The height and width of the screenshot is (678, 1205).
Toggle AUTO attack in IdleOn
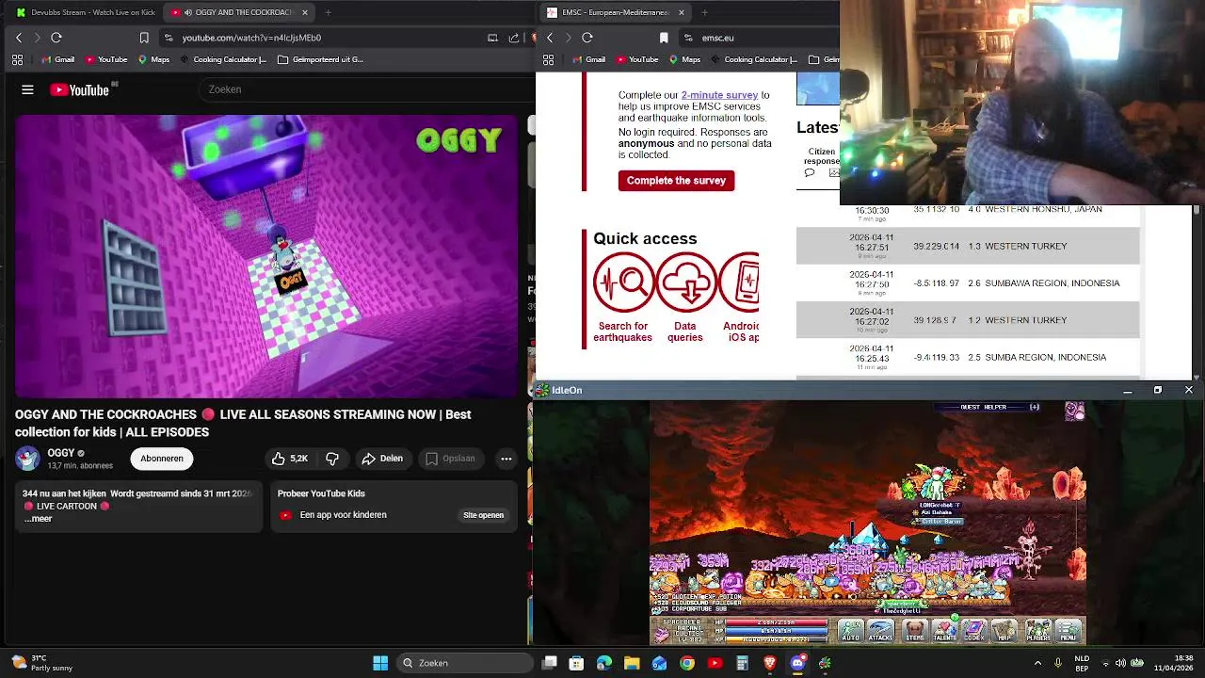[850, 631]
